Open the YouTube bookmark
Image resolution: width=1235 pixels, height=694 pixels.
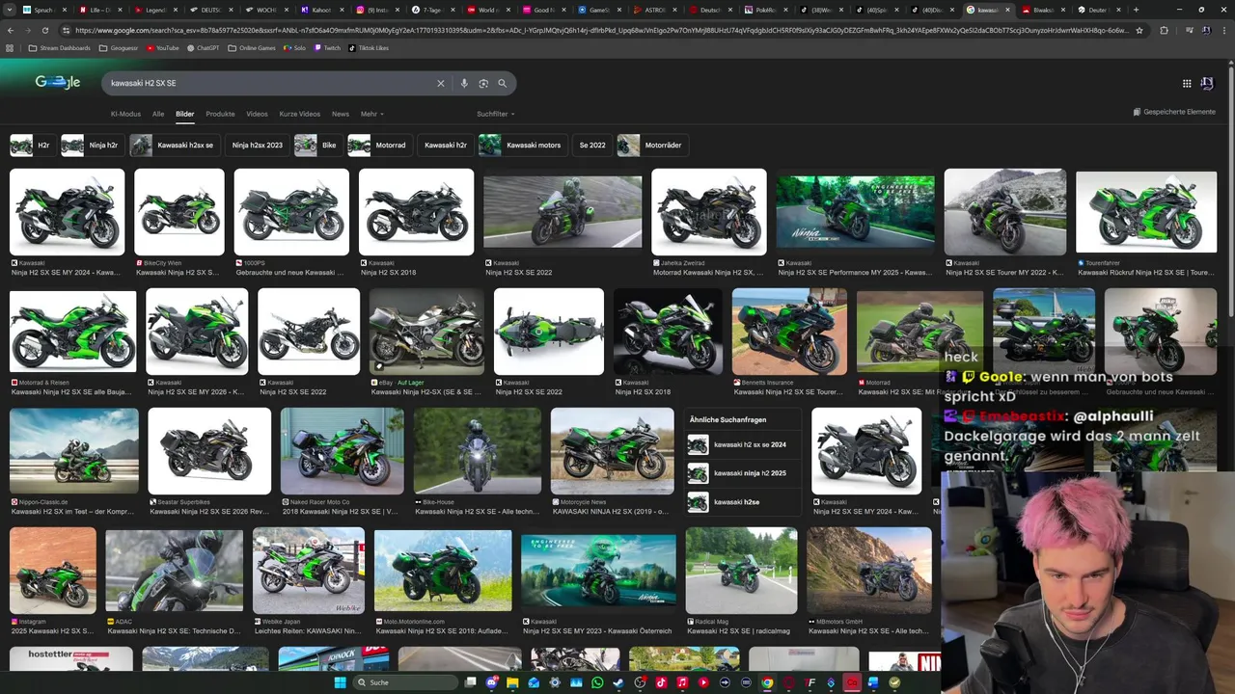tap(162, 47)
